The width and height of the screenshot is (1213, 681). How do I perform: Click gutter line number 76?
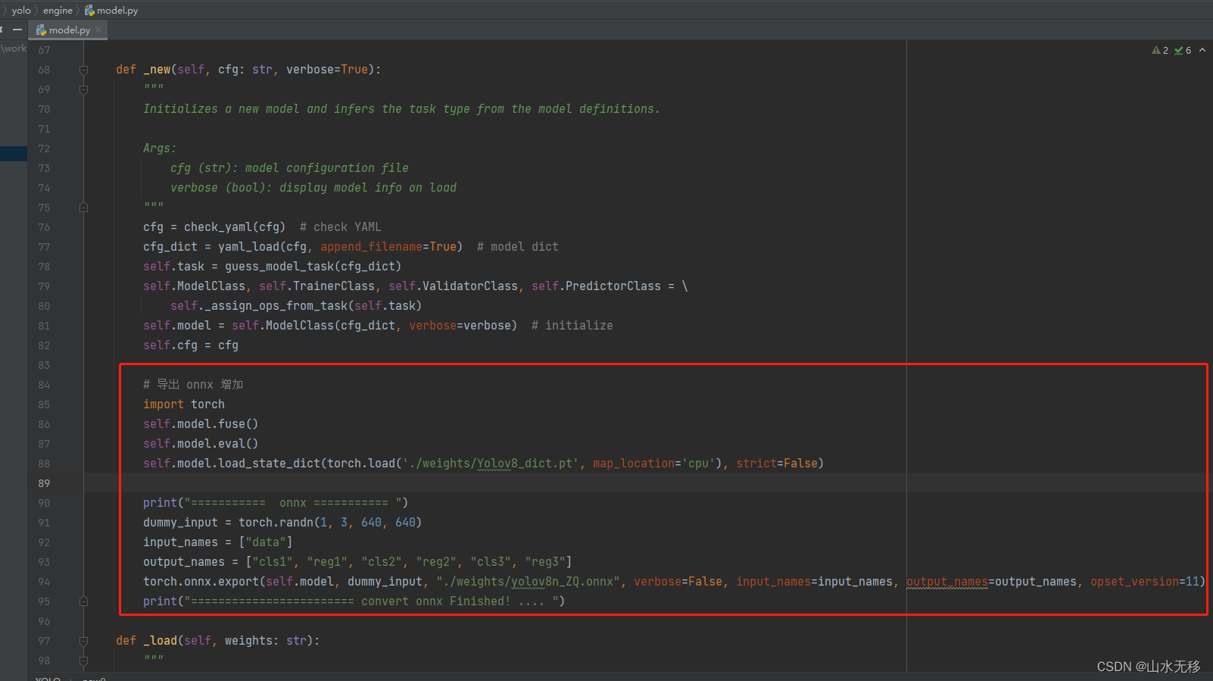[x=44, y=227]
